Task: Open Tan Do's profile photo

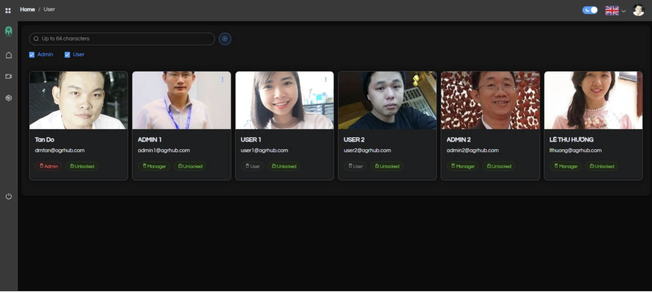Action: tap(79, 100)
